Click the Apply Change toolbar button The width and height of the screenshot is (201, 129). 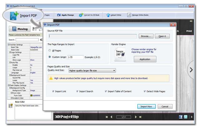tap(66, 15)
